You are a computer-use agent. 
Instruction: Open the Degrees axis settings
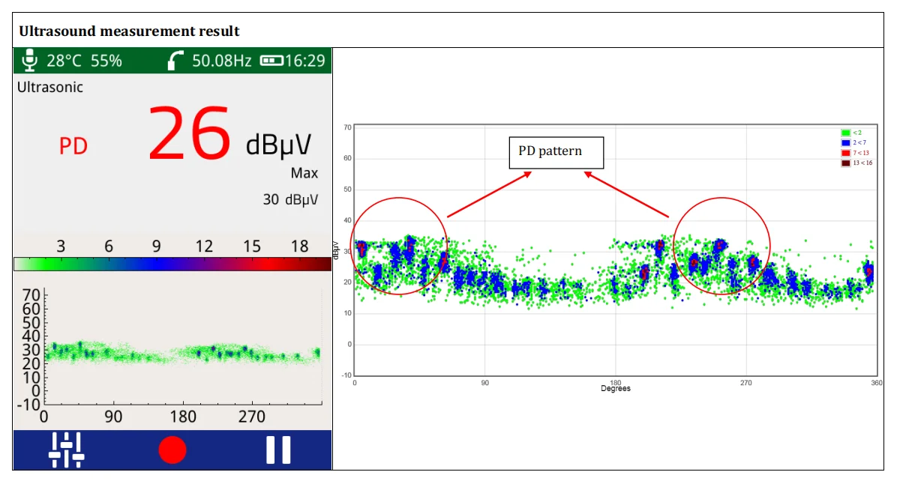(x=616, y=388)
